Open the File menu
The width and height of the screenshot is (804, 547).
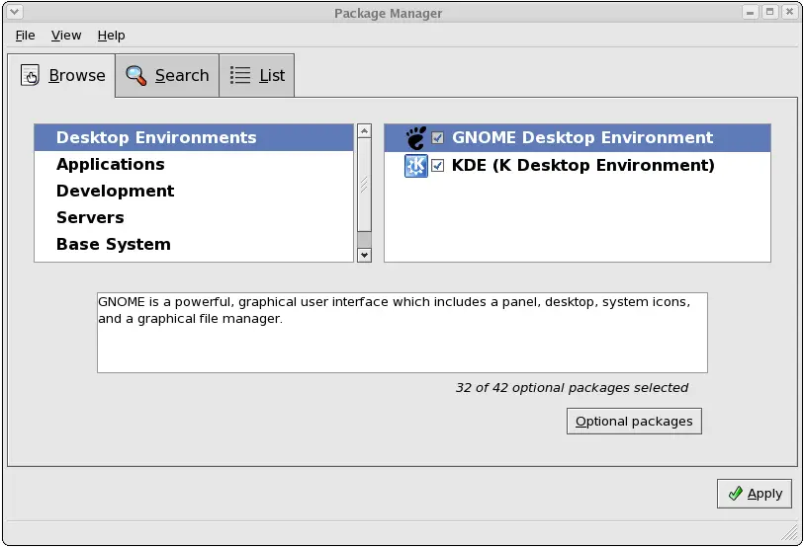point(25,36)
